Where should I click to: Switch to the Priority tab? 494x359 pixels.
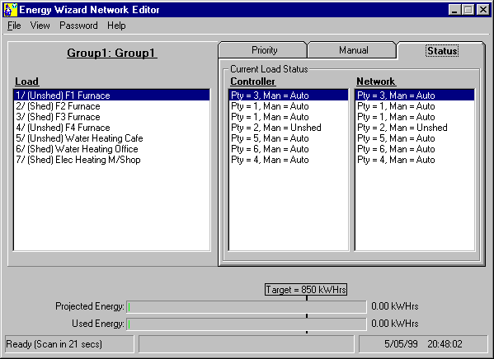pos(264,50)
